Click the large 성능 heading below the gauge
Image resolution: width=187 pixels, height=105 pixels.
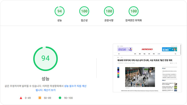(x=45, y=79)
